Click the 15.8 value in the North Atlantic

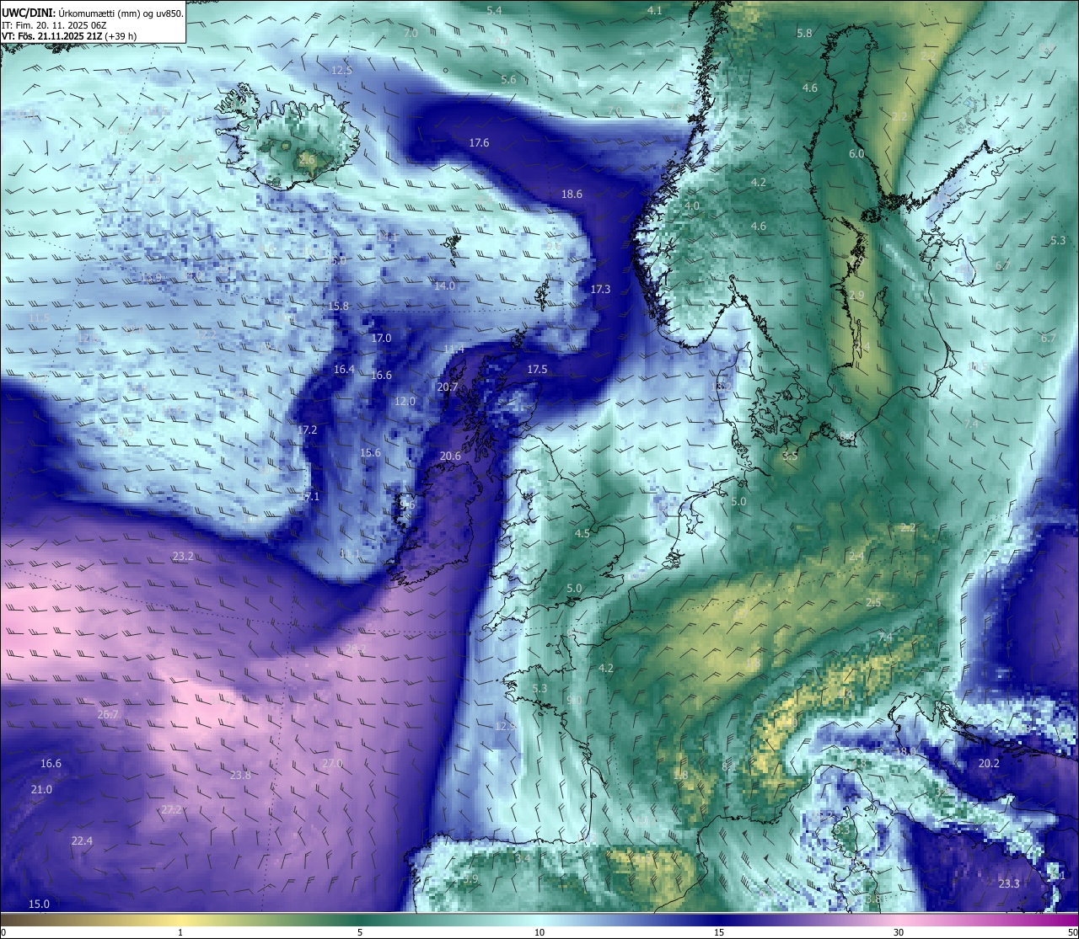pyautogui.click(x=339, y=307)
